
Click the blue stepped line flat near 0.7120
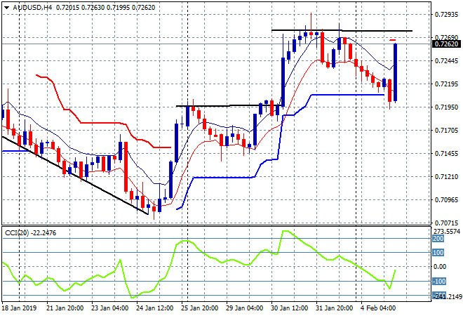click(224, 178)
